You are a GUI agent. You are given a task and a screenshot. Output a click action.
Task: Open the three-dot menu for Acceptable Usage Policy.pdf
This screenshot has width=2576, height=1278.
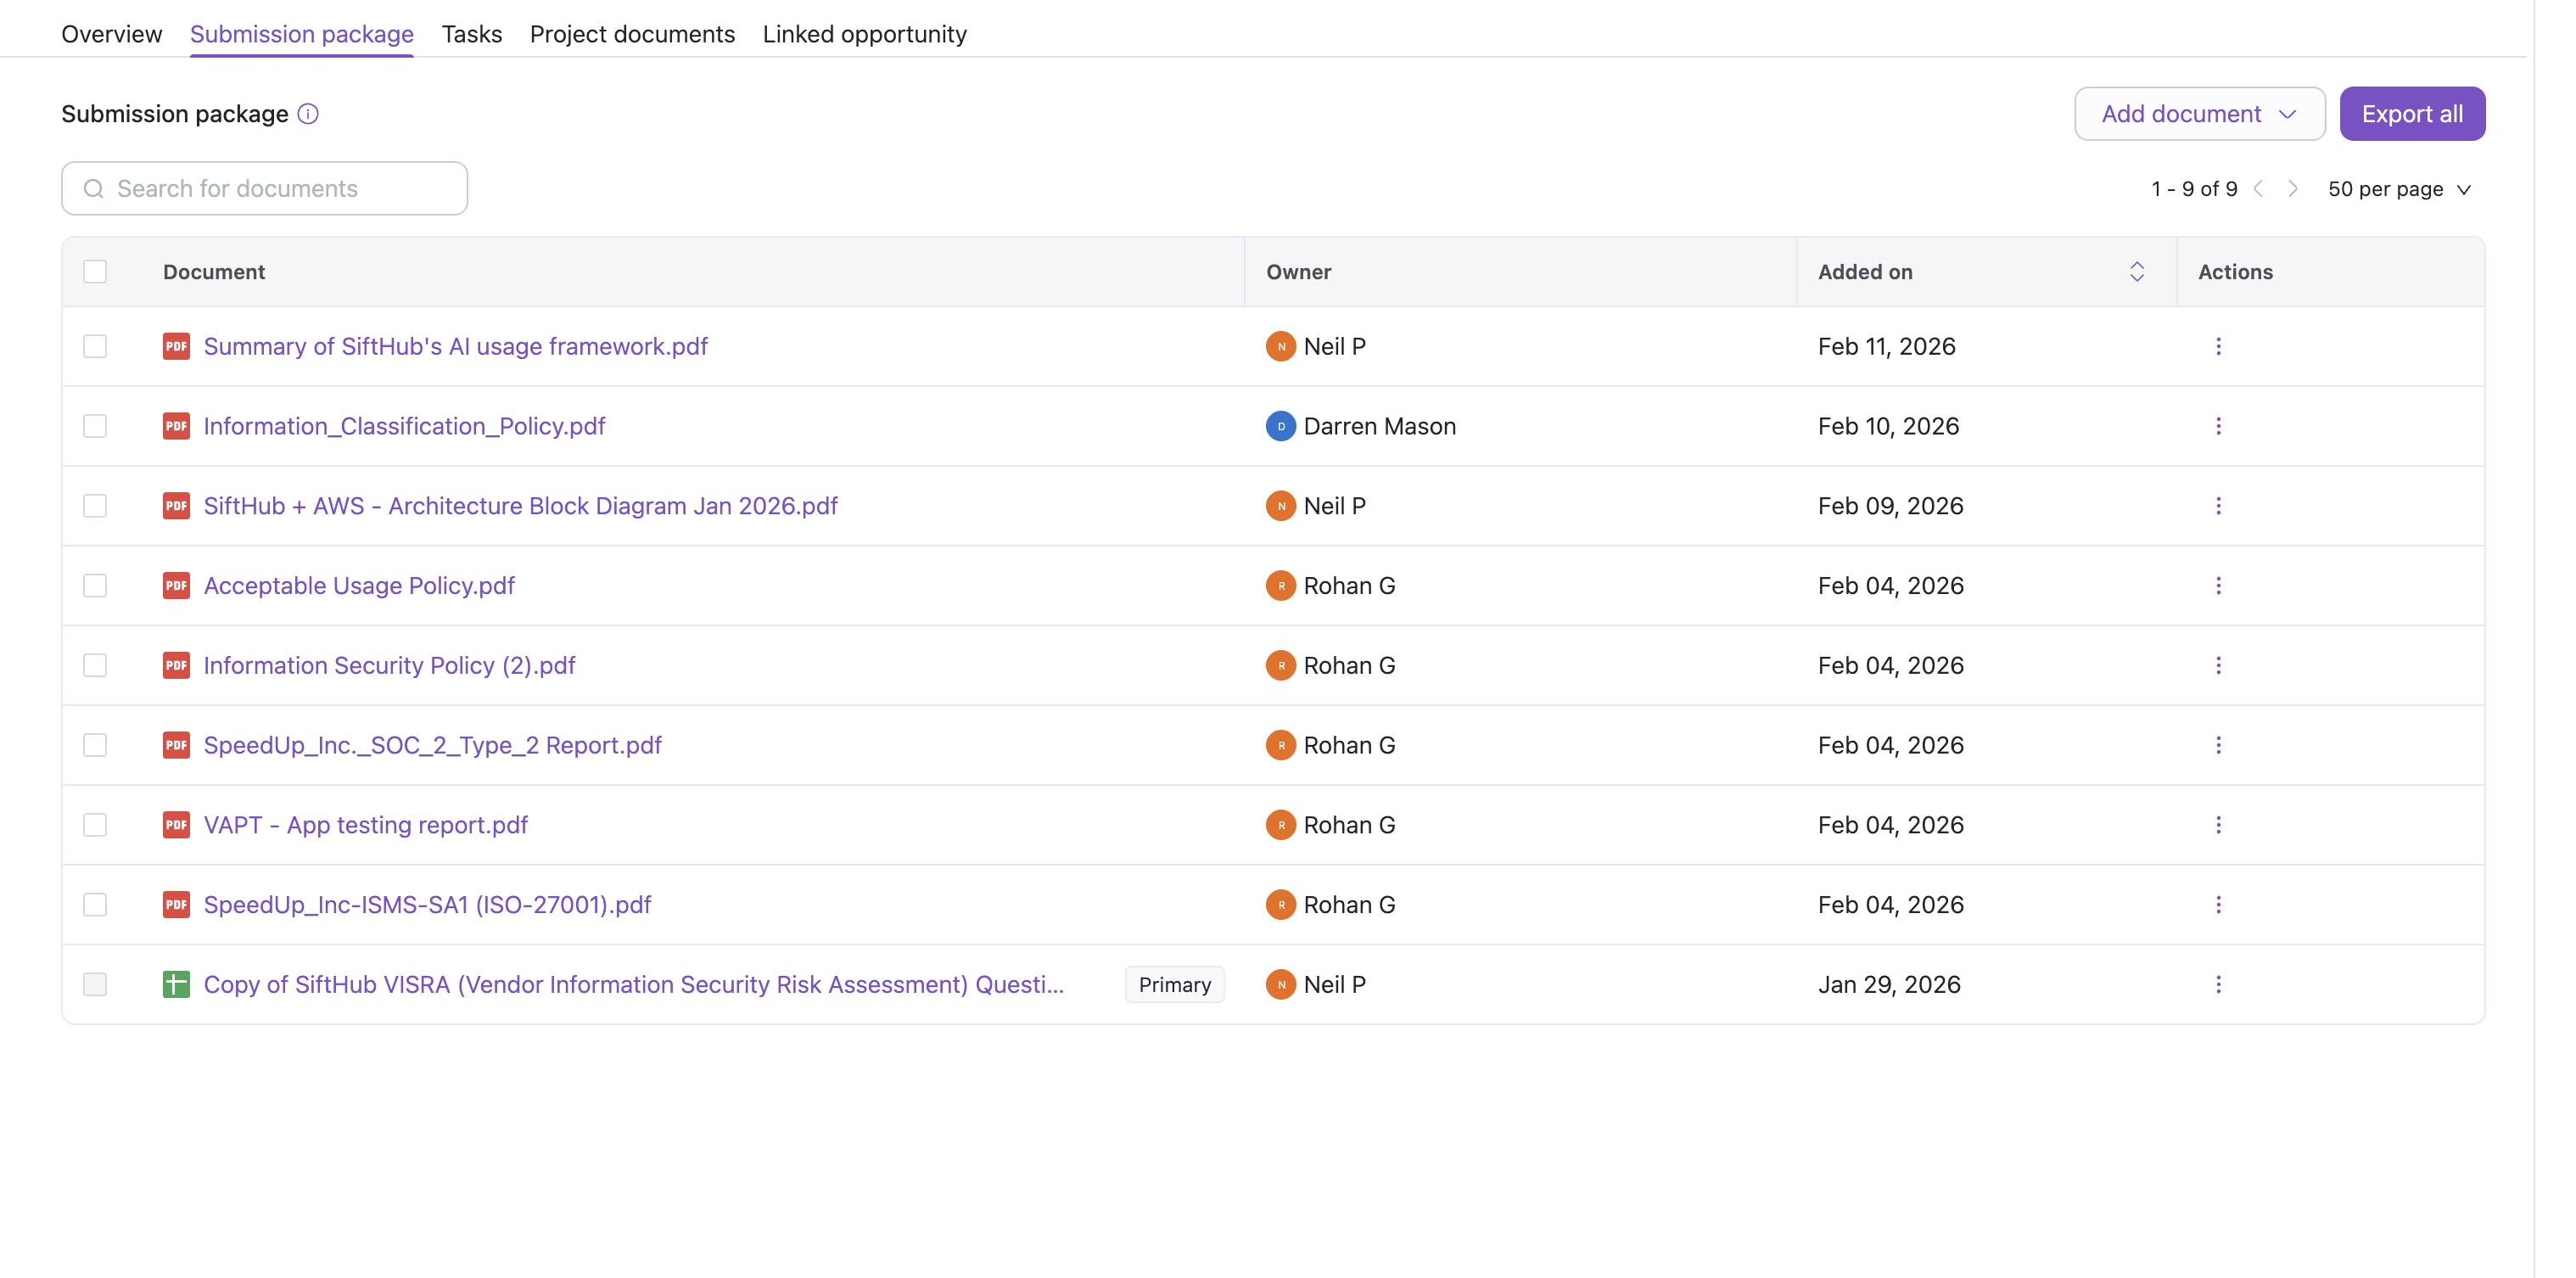point(2217,586)
